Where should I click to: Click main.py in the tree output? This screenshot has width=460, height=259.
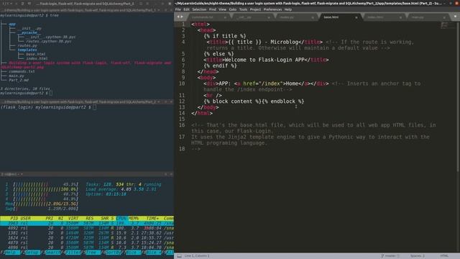(x=17, y=76)
